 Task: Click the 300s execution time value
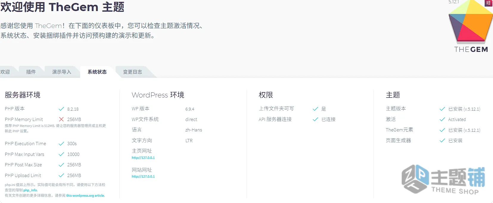click(x=72, y=144)
